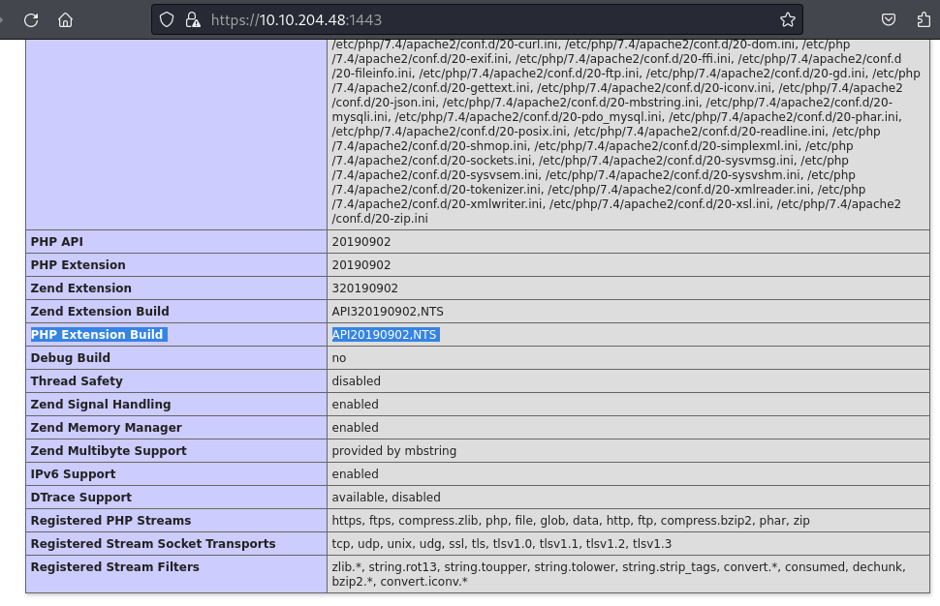Click the IPv6 Support label
Screen dimensions: 940x606
pos(73,473)
